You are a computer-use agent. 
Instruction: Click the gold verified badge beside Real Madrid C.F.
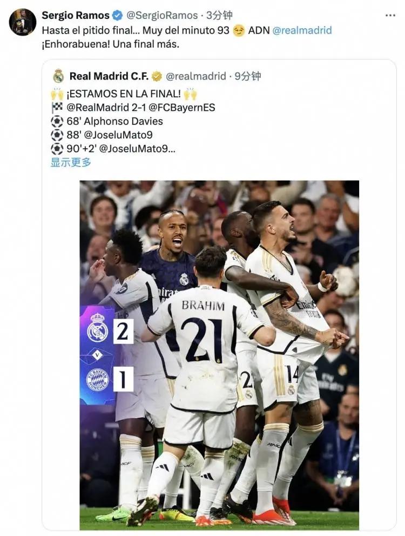pos(157,76)
